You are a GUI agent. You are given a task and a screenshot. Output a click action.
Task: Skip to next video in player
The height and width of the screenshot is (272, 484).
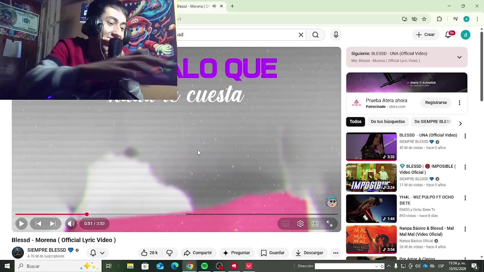[53, 224]
